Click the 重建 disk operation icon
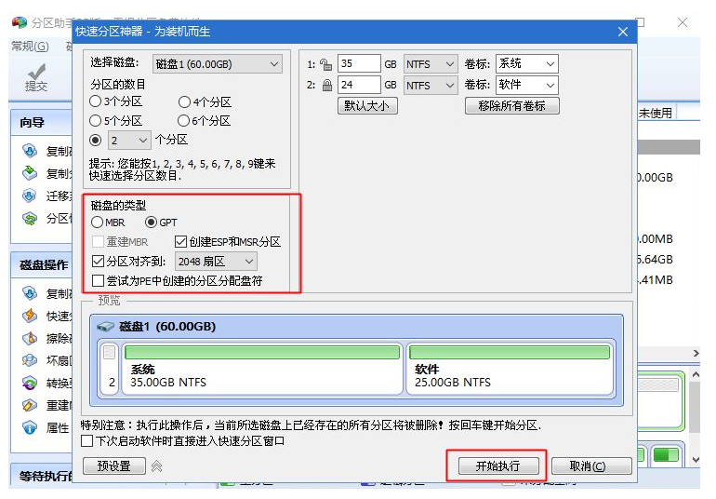 tap(30, 406)
